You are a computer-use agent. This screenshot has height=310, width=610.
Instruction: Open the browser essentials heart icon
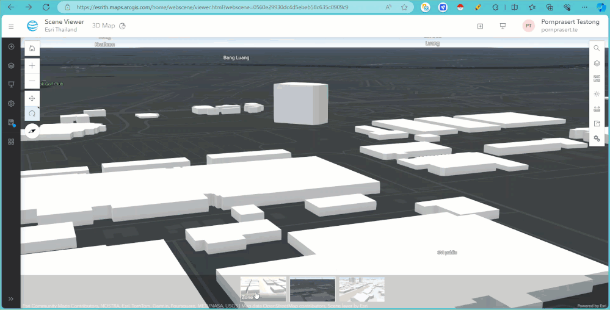(567, 7)
